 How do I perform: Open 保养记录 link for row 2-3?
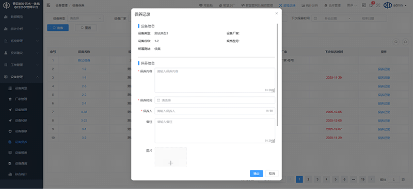coord(384,86)
